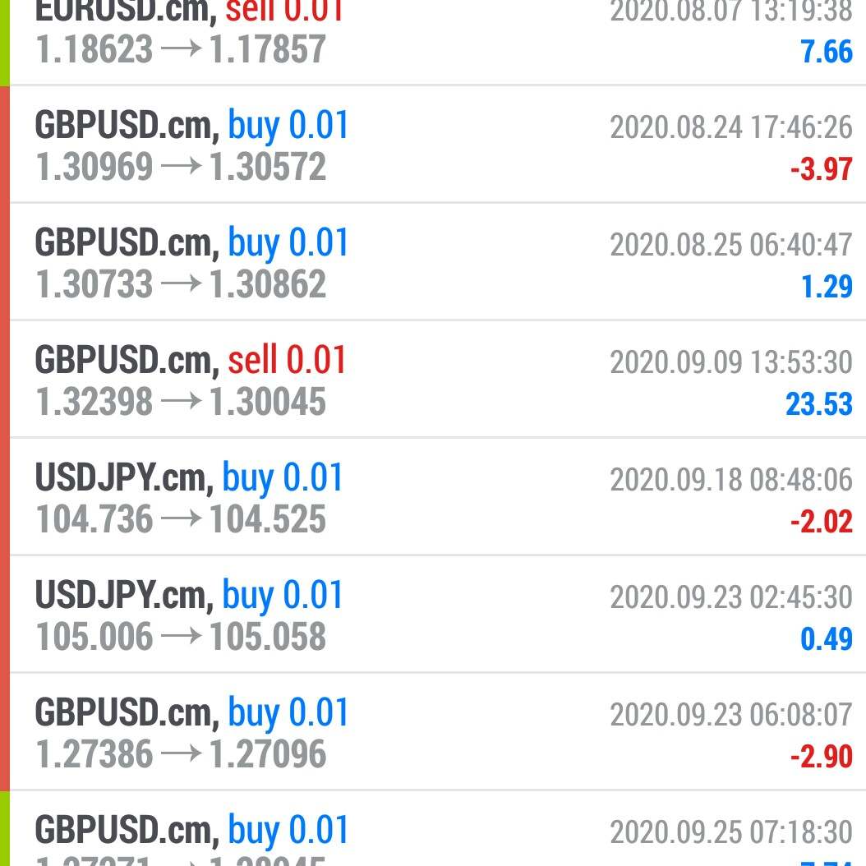Tap the -3.97 loss value
Image resolution: width=866 pixels, height=866 pixels.
tap(822, 169)
